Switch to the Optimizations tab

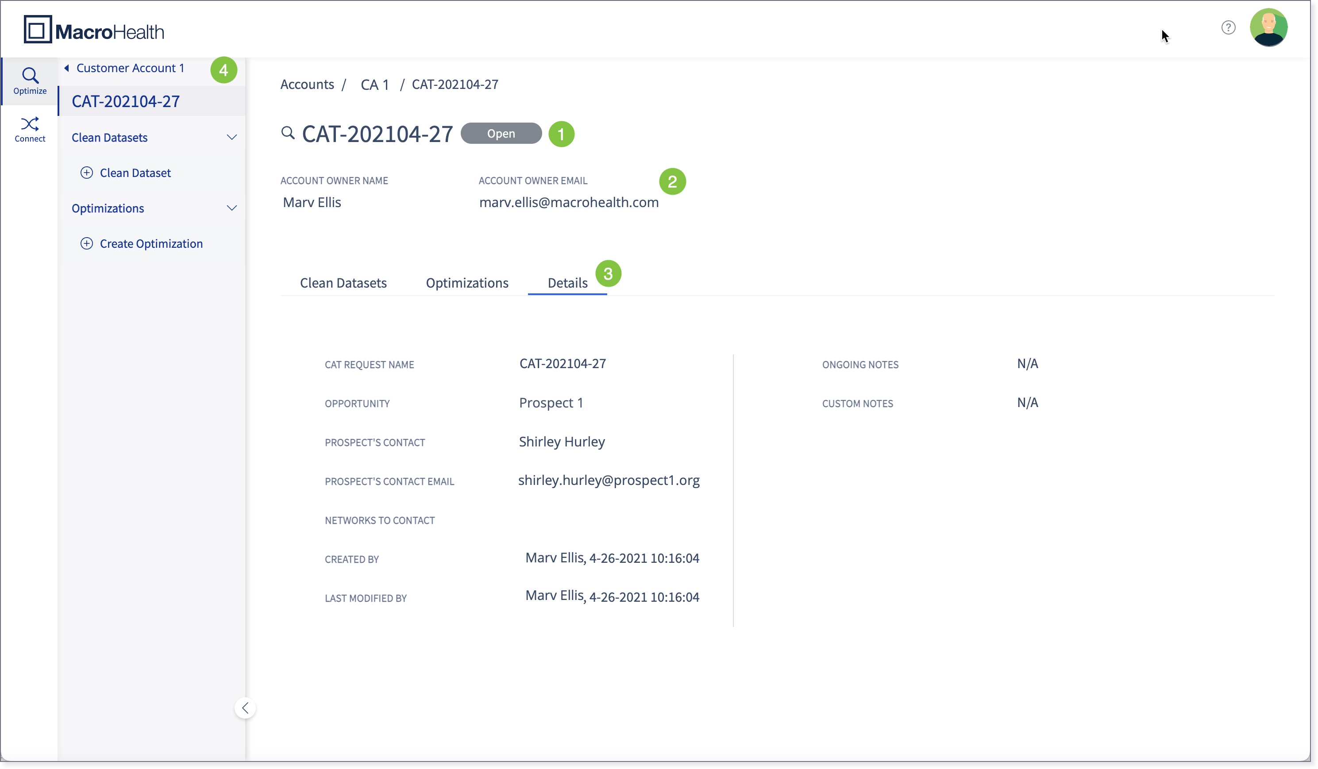pos(467,283)
